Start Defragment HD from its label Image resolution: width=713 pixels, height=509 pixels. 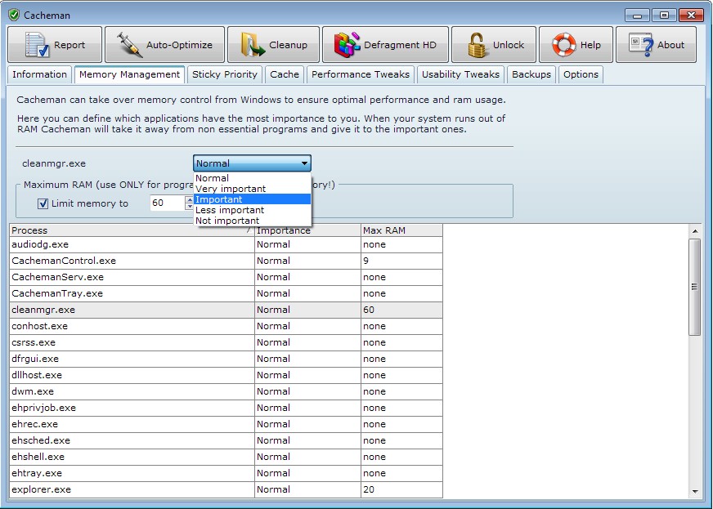(400, 45)
